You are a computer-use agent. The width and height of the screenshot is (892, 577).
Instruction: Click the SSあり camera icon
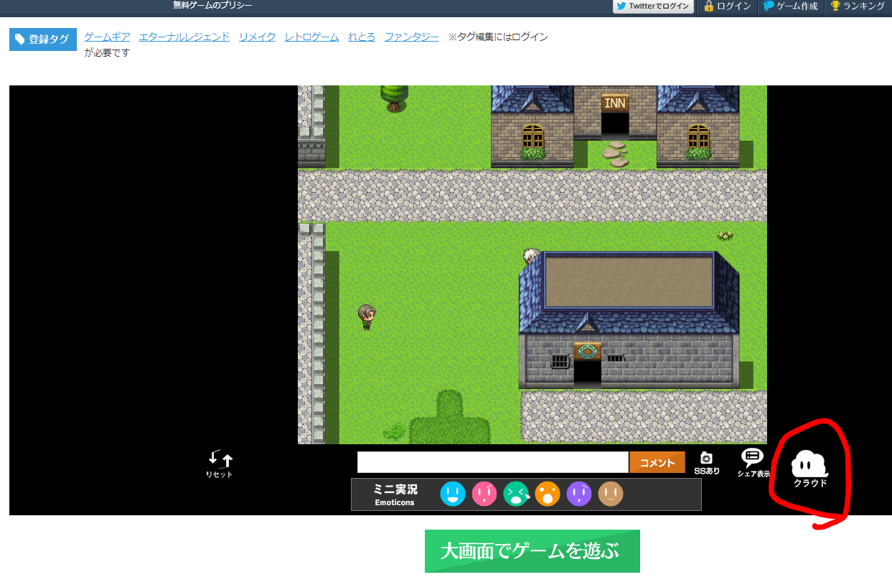(706, 463)
